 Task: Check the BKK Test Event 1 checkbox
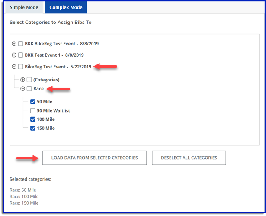pos(21,55)
